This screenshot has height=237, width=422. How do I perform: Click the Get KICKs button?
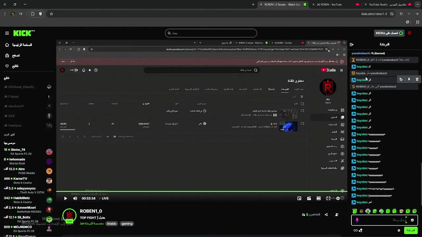click(389, 33)
